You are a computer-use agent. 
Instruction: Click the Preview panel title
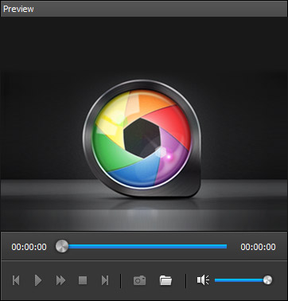[x=18, y=9]
